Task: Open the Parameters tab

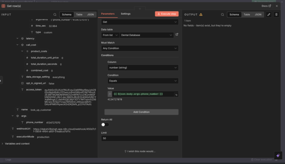Action: [108, 14]
